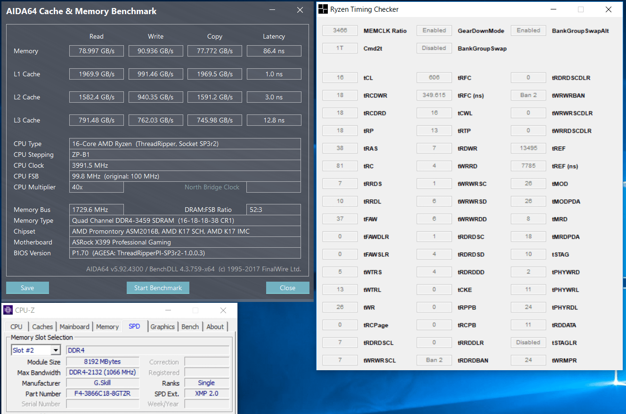Image resolution: width=626 pixels, height=414 pixels.
Task: Click the Memory Read value 78.997 GB/s
Action: click(x=97, y=51)
